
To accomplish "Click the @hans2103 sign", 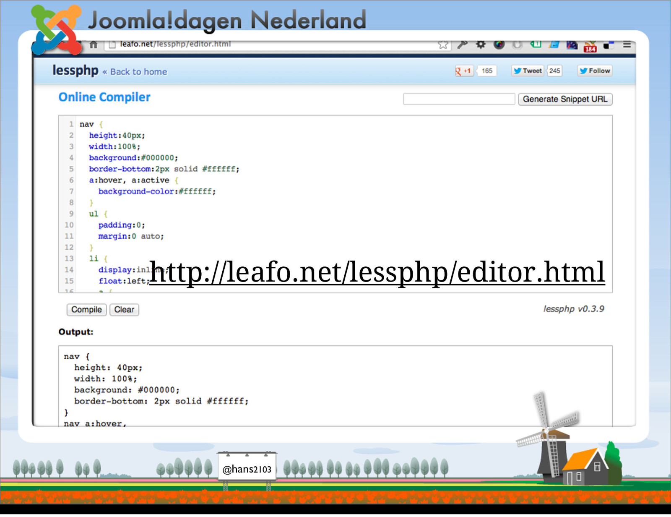I will tap(247, 469).
